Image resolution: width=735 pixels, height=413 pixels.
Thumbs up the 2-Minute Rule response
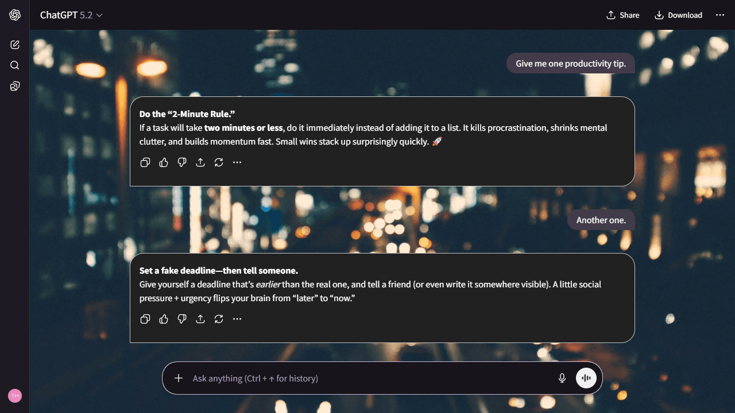pos(164,162)
